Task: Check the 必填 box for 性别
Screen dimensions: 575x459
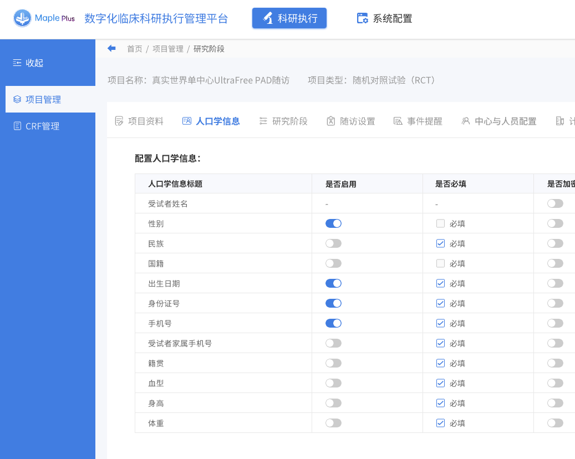Action: tap(440, 223)
